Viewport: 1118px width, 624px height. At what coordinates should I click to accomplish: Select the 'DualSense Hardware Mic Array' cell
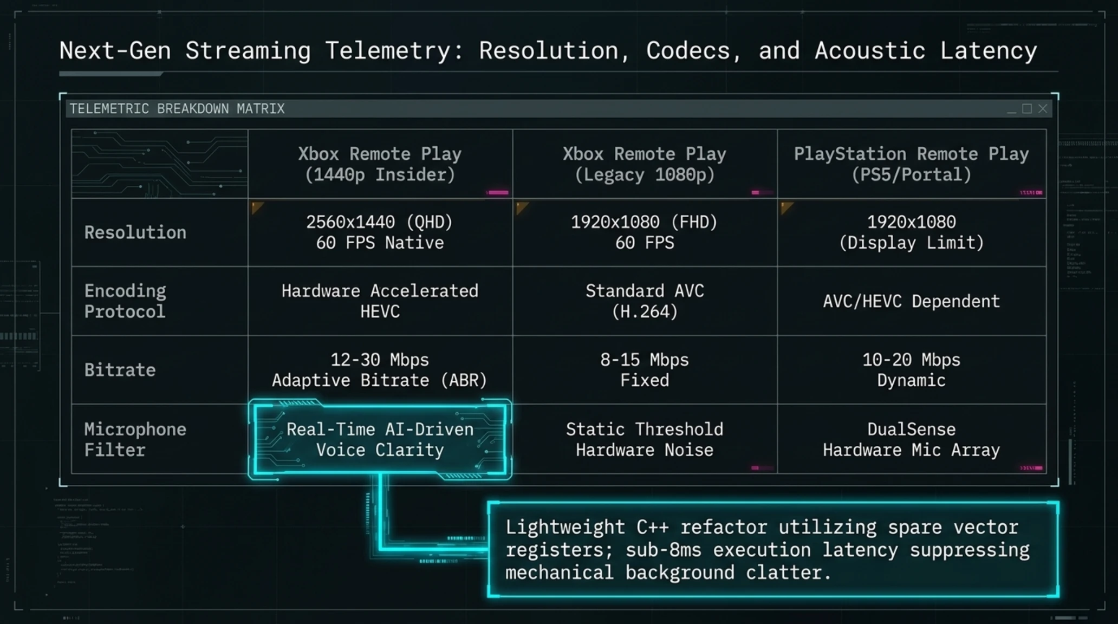pos(912,439)
